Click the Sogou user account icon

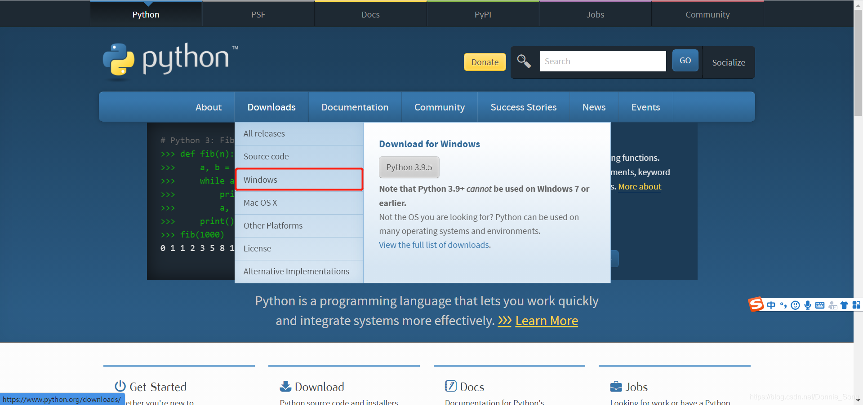pos(832,305)
